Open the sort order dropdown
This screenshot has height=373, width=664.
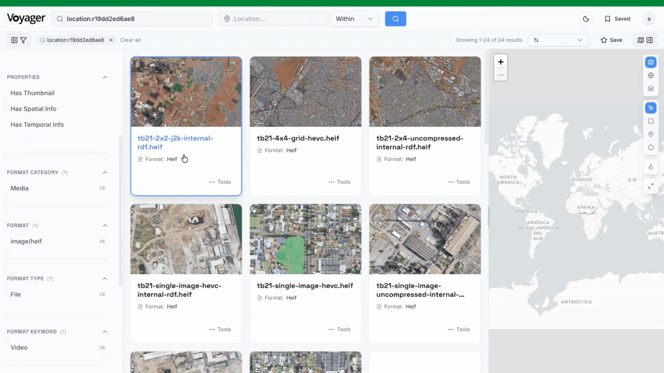[x=558, y=40]
